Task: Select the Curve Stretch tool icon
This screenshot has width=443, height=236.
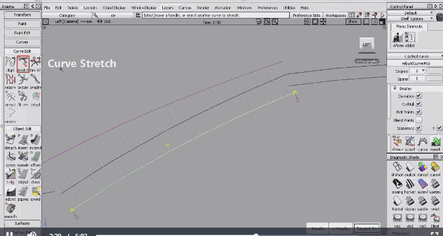Action: pos(23,64)
